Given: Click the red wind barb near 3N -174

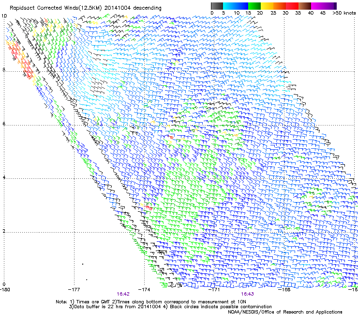Looking at the screenshot, I should 149,208.
